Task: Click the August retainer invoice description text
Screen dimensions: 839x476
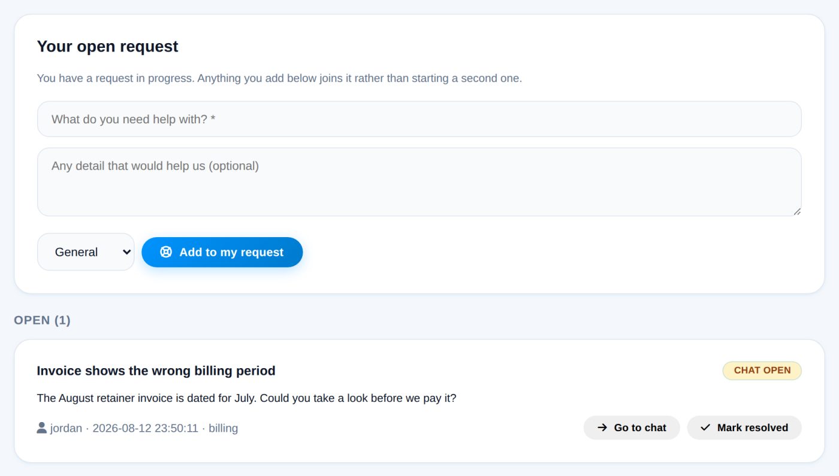Action: (x=246, y=398)
